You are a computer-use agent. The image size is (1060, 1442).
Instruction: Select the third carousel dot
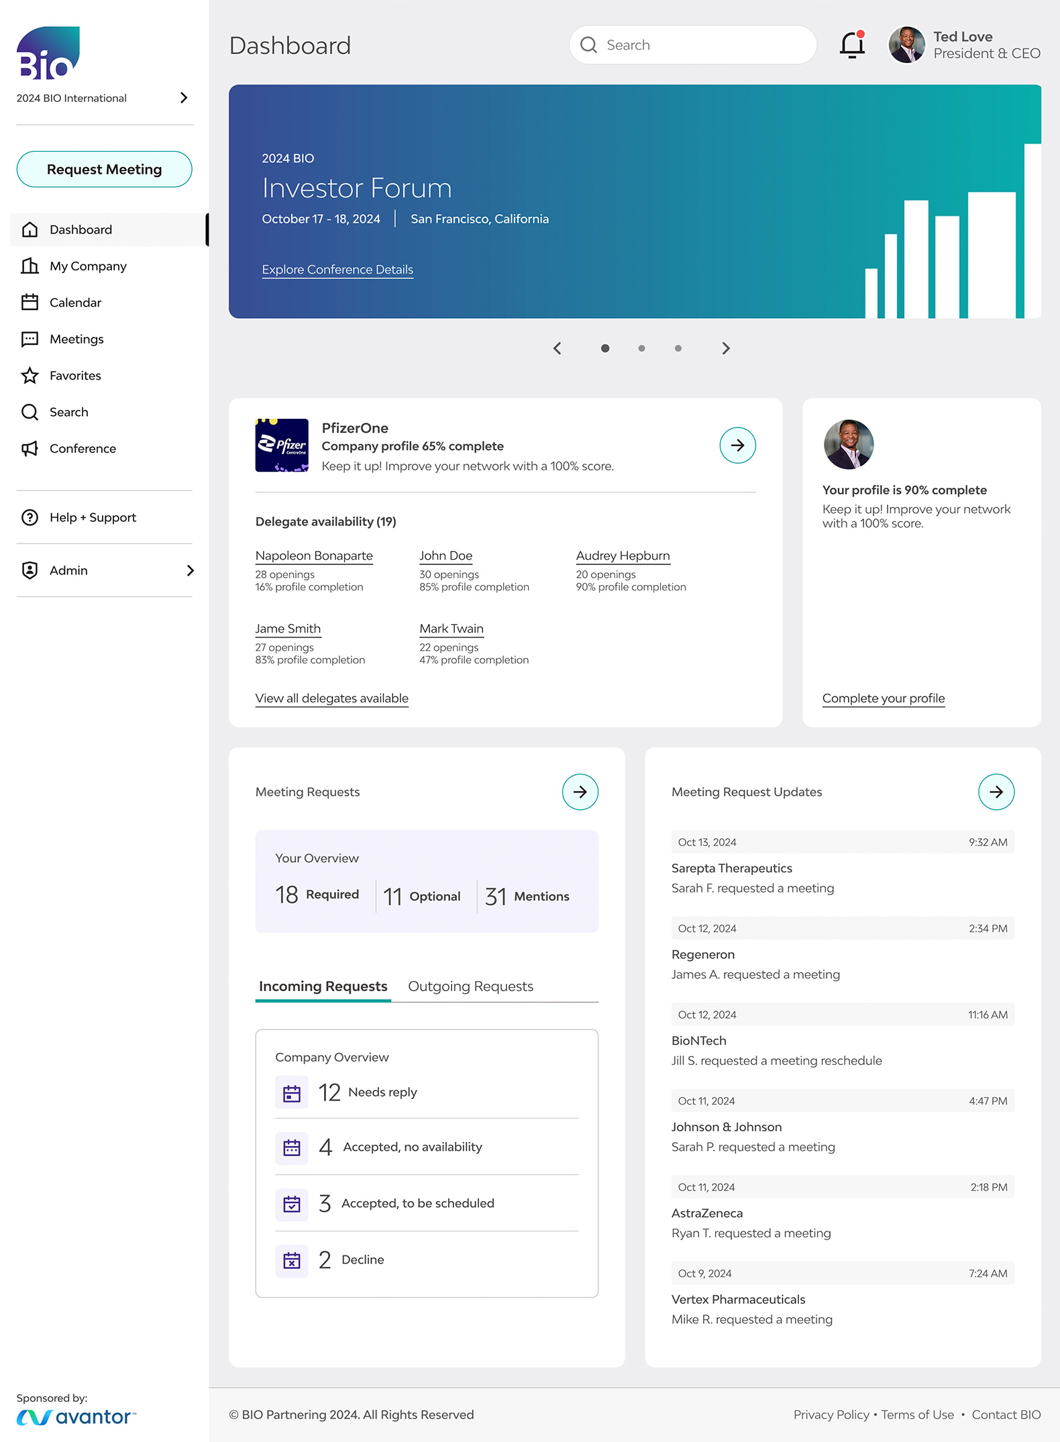678,348
